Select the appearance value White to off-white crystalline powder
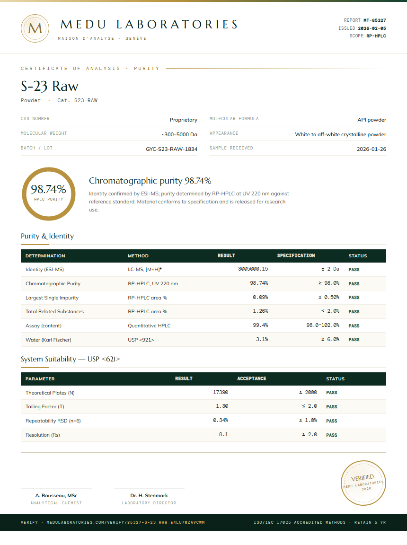 (x=341, y=134)
